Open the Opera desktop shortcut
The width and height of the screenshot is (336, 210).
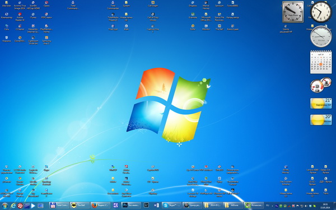(x=46, y=4)
